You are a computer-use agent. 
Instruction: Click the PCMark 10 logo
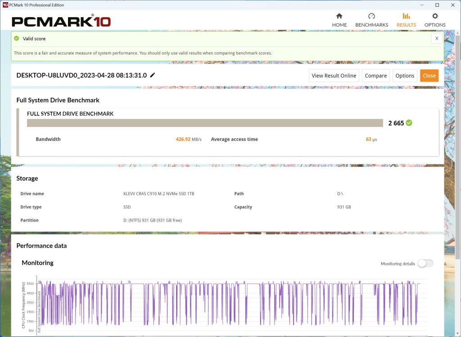[61, 21]
